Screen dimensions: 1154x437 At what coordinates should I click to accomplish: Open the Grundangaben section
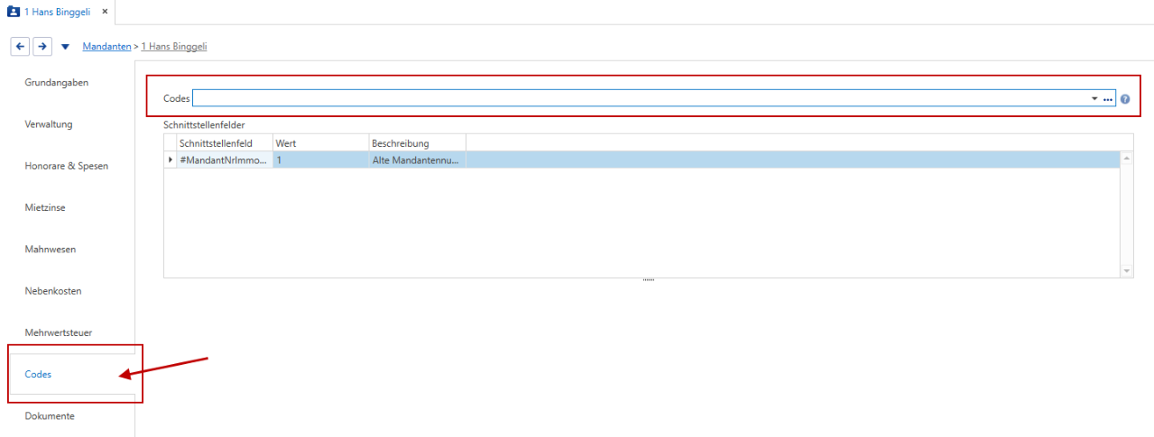(x=56, y=82)
